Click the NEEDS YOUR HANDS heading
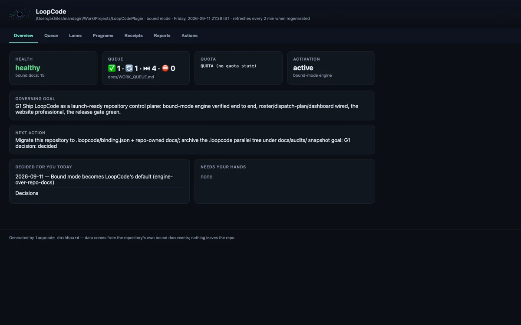Screen dimensions: 521x325 tap(223, 167)
